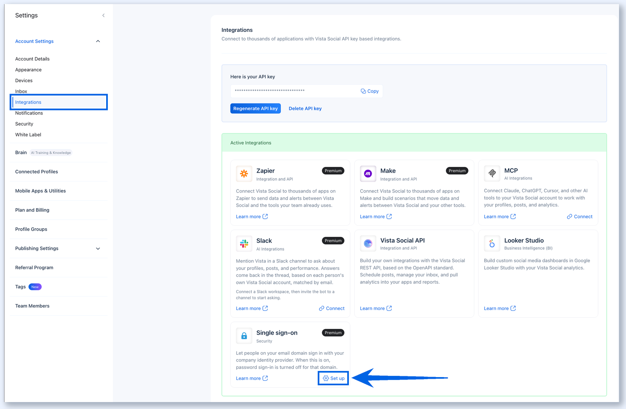
Task: Open Connected Profiles
Action: pyautogui.click(x=36, y=172)
